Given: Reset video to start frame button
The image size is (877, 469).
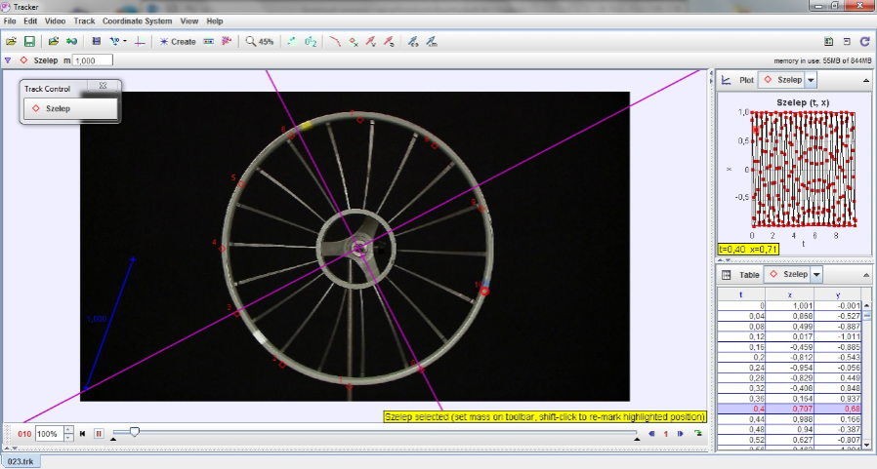Looking at the screenshot, I should [82, 433].
